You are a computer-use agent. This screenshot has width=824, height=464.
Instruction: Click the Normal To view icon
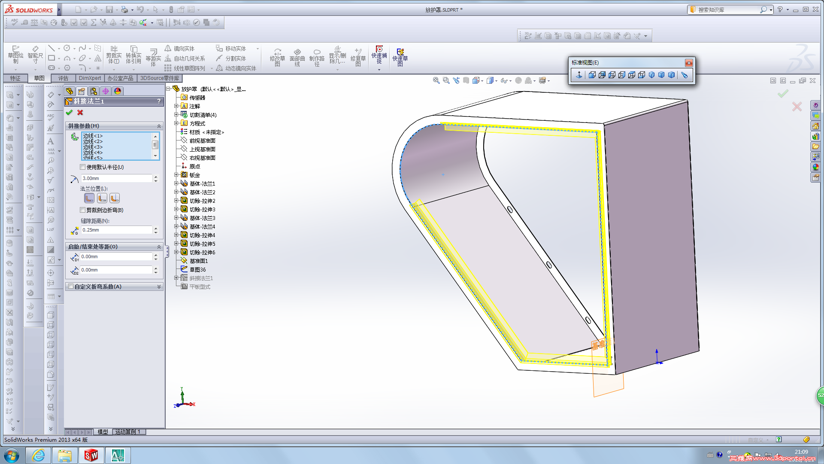pyautogui.click(x=579, y=75)
